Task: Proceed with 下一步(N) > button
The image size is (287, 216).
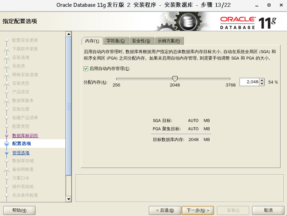Action: click(x=198, y=210)
